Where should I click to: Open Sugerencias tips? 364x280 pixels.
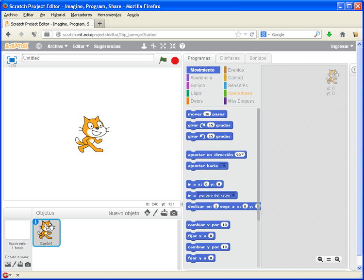pyautogui.click(x=107, y=47)
